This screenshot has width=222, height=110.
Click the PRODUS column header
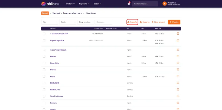pyautogui.click(x=53, y=29)
